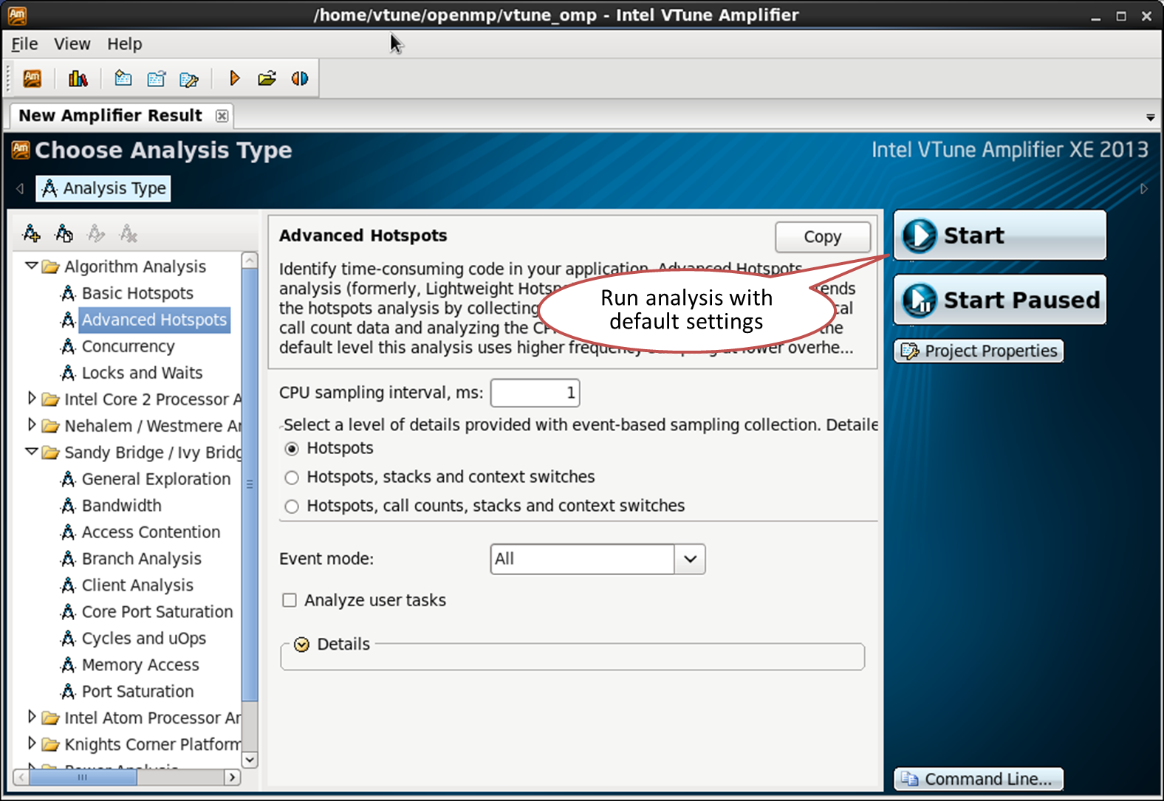Open the File menu
Image resolution: width=1164 pixels, height=801 pixels.
pos(24,44)
